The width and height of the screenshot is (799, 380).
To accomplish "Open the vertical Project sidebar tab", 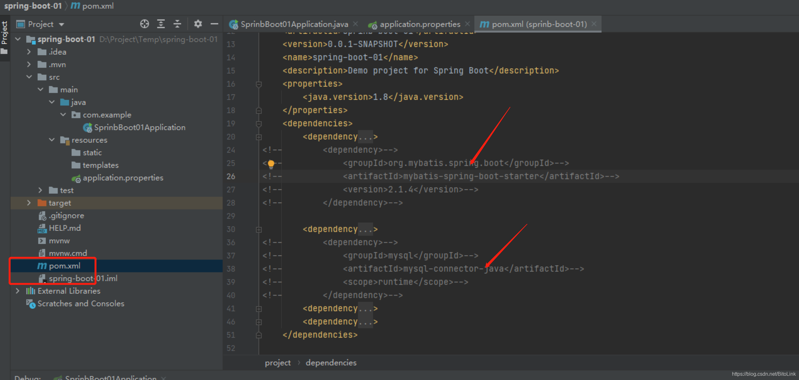I will pos(4,33).
